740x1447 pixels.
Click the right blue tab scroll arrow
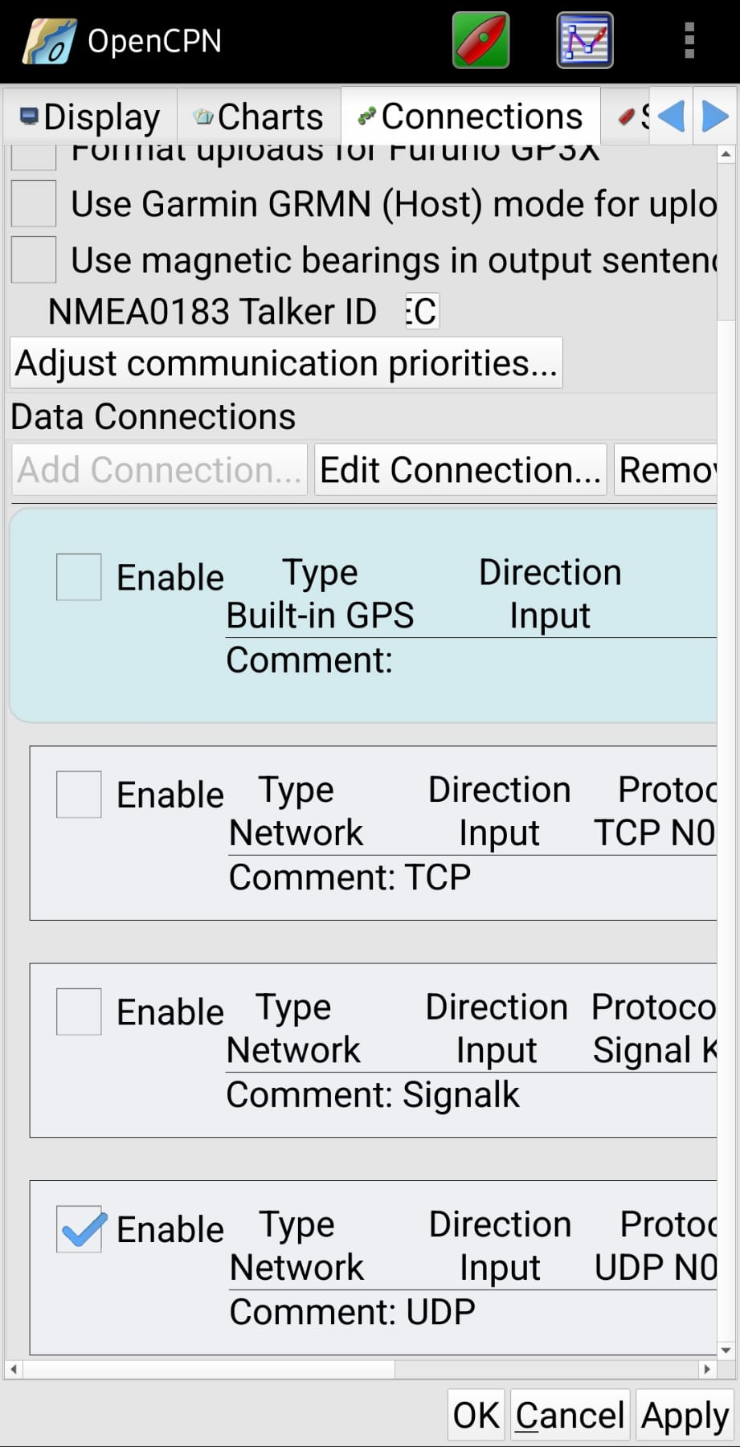[x=713, y=116]
